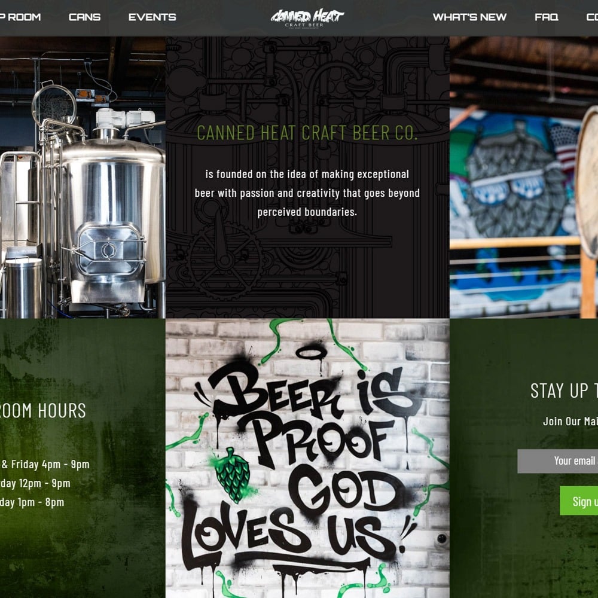
Task: Click the Tap Room Hours heading
Action: (x=42, y=411)
